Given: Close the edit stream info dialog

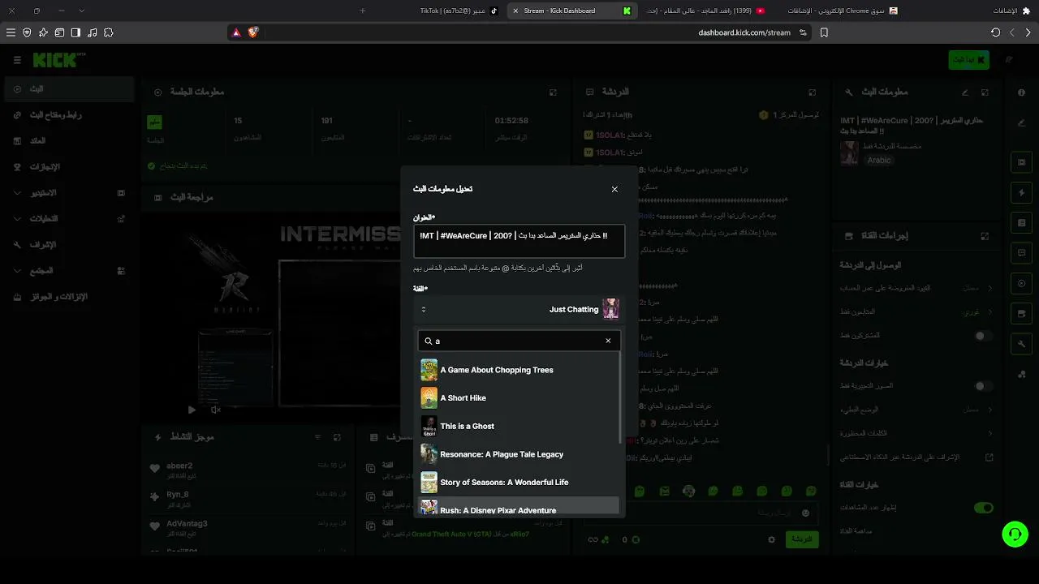Looking at the screenshot, I should (x=614, y=189).
